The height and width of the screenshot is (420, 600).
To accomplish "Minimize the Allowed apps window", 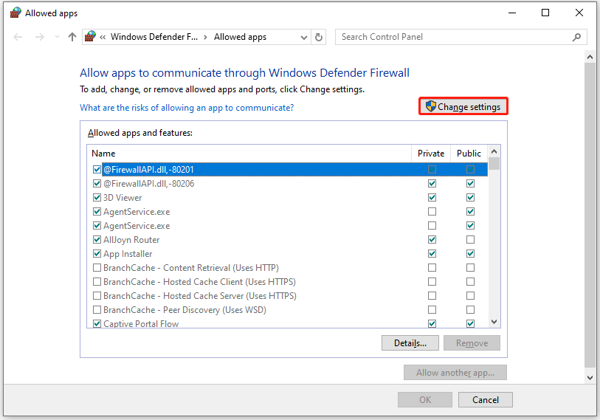I will point(512,13).
